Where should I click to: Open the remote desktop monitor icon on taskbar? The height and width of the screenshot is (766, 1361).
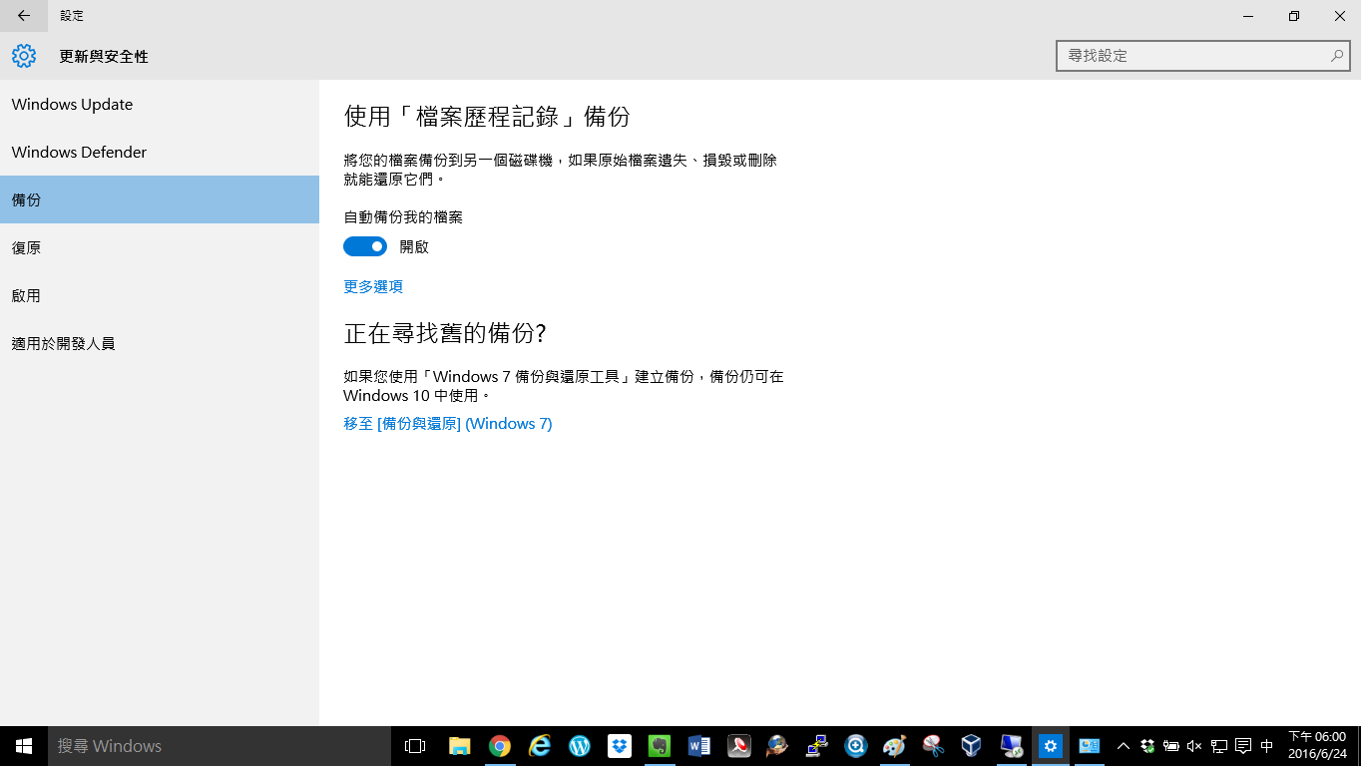point(1011,746)
